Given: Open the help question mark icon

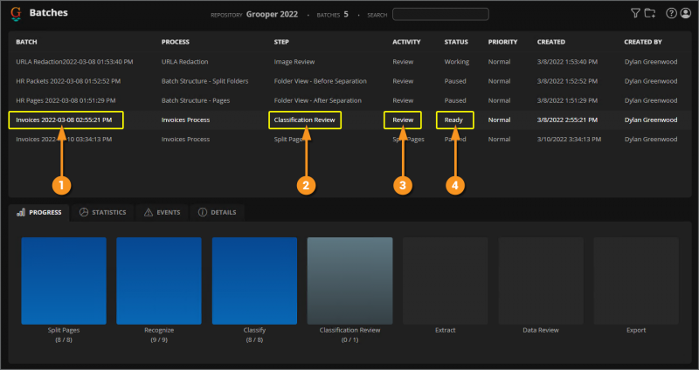Looking at the screenshot, I should point(671,13).
